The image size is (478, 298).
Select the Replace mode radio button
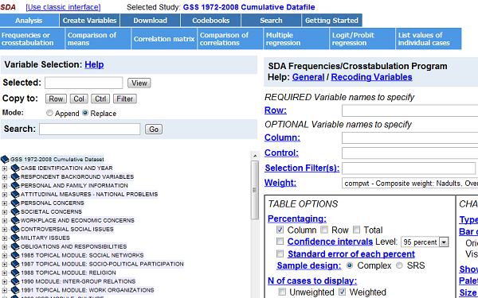pos(85,113)
